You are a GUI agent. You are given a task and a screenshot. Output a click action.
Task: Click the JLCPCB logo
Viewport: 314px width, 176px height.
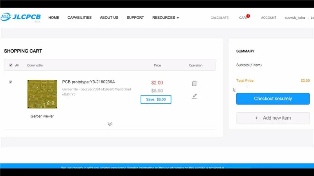point(20,17)
